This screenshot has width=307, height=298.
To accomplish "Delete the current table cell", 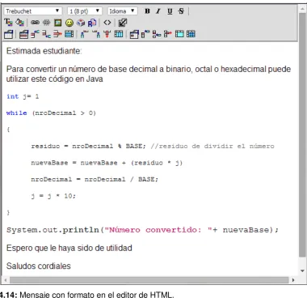I will 168,34.
